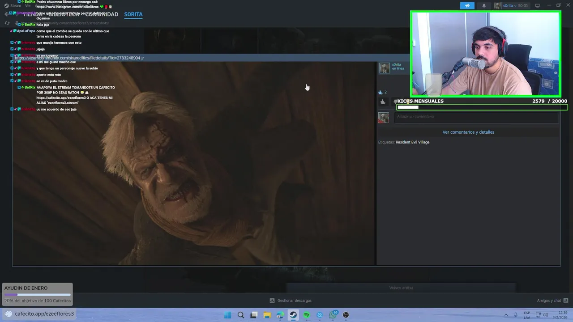
Task: Open the Steam notifications bell
Action: click(484, 6)
